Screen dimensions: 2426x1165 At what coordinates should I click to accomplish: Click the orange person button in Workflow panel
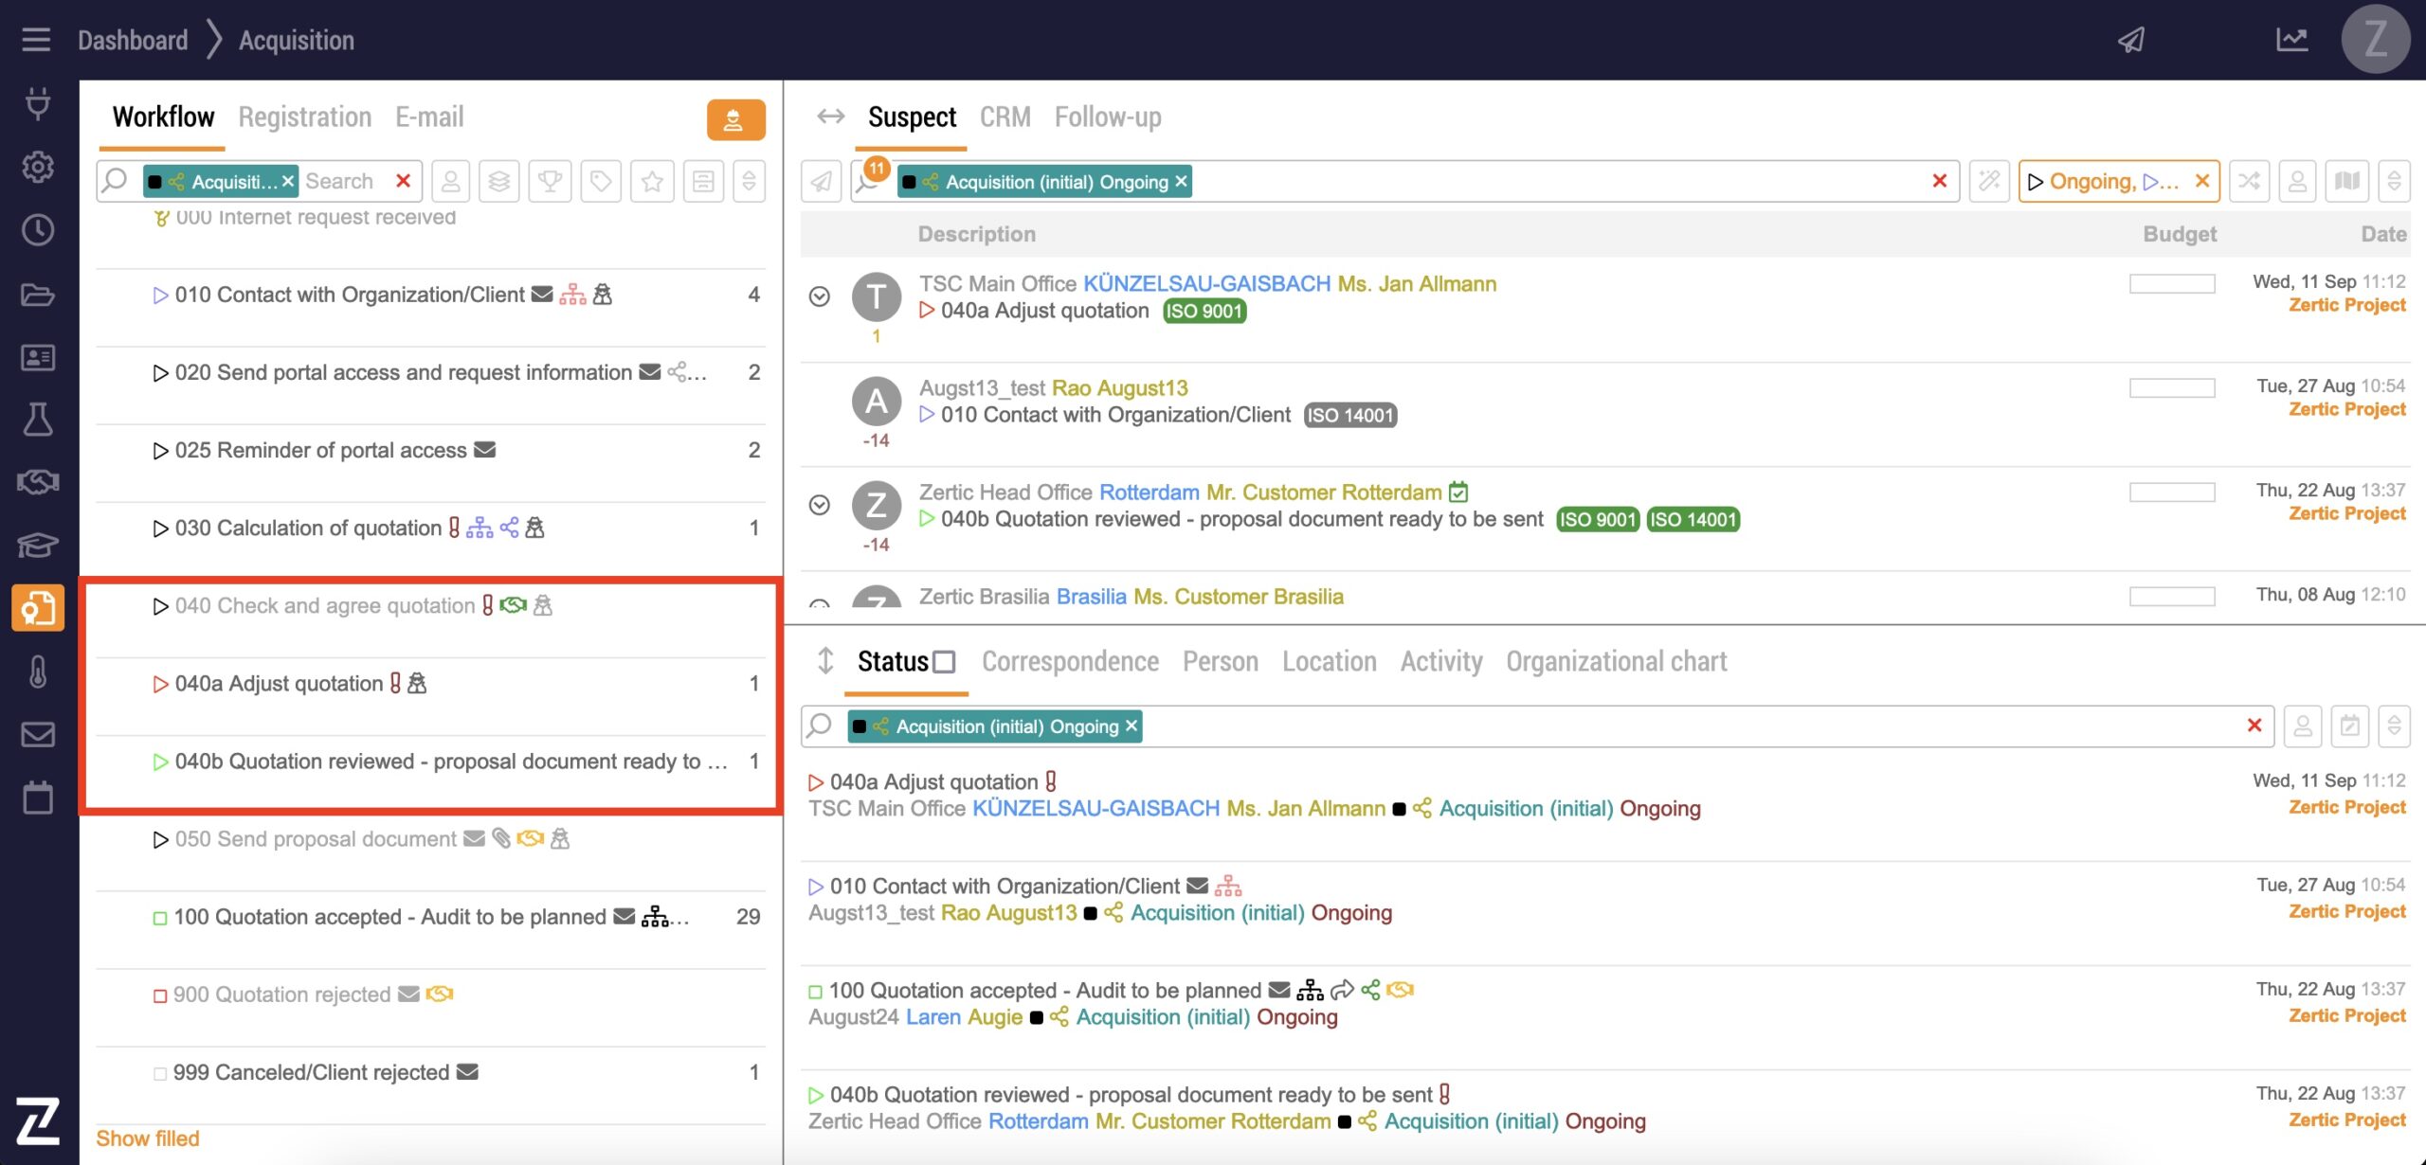pos(734,120)
